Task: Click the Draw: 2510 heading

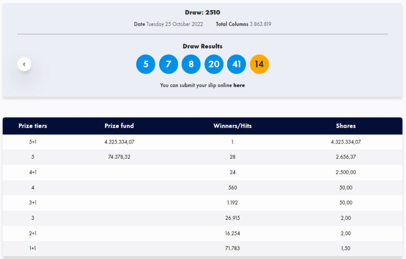Action: 203,12
